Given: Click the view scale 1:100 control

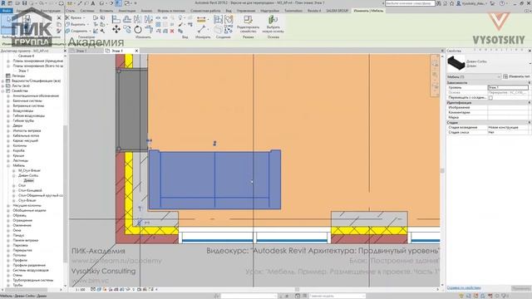Looking at the screenshot, I should [x=80, y=290].
